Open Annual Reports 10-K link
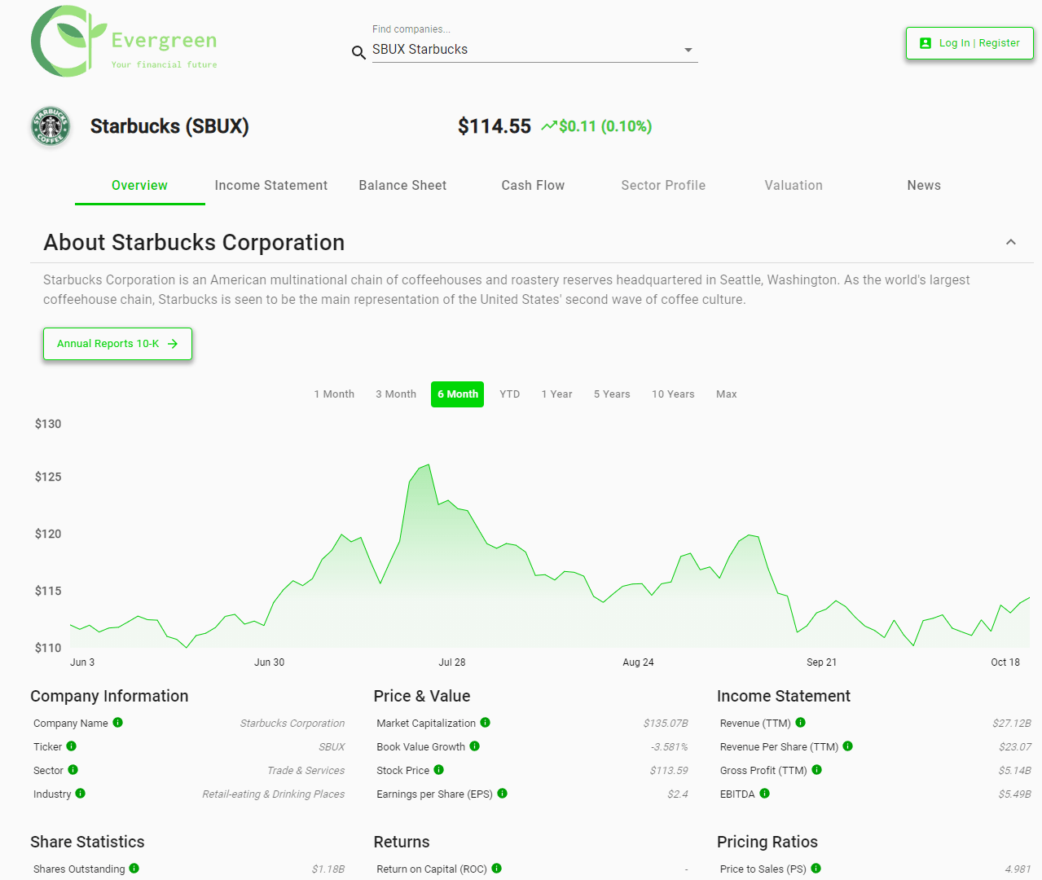 (117, 344)
